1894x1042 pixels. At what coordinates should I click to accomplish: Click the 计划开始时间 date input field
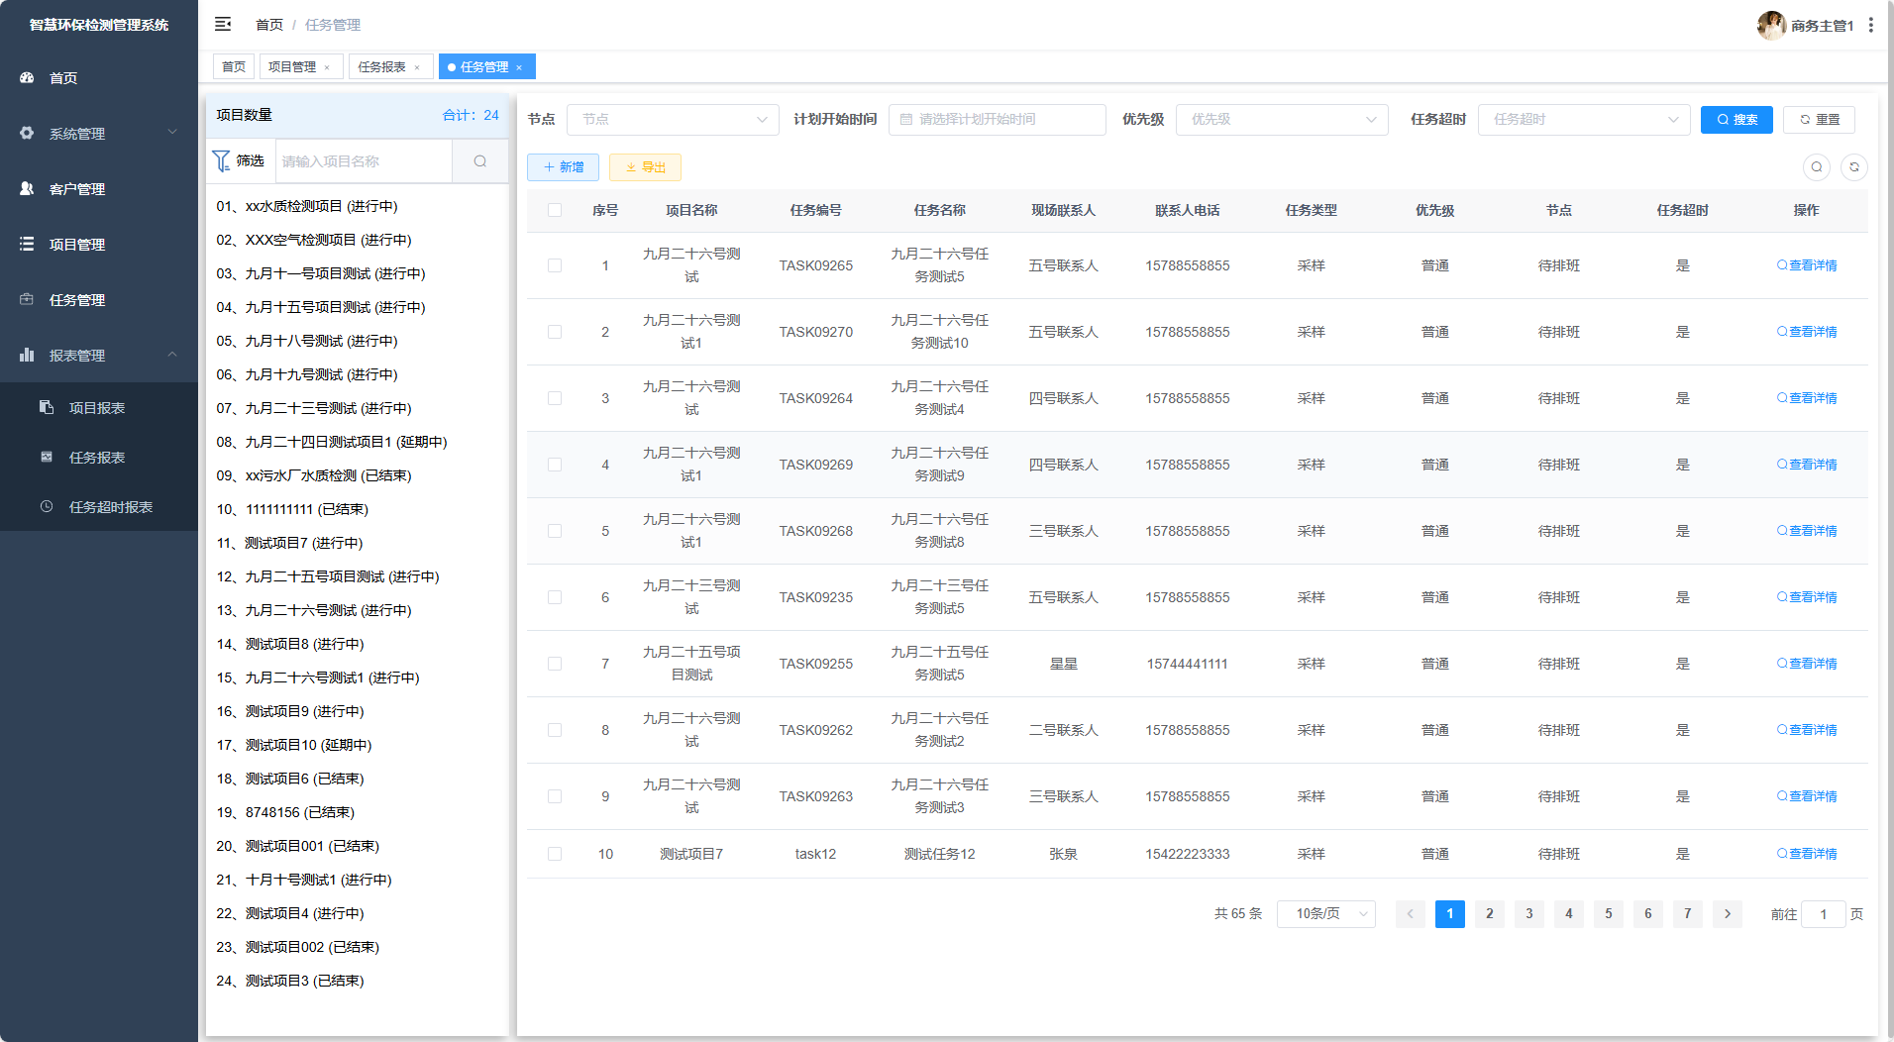pyautogui.click(x=997, y=119)
